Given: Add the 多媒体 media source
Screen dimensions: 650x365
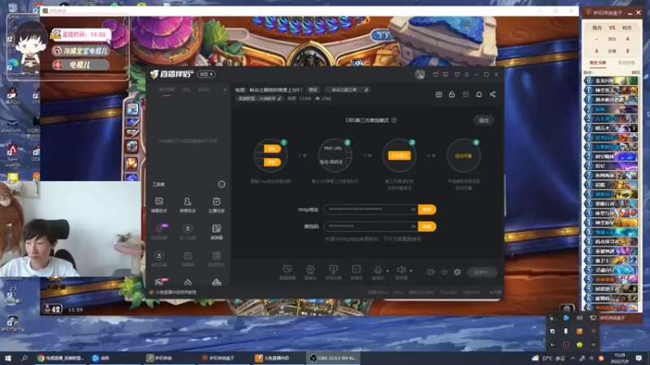Looking at the screenshot, I should pos(356,273).
